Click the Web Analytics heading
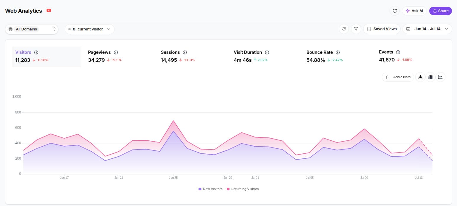The width and height of the screenshot is (457, 206). tap(24, 11)
